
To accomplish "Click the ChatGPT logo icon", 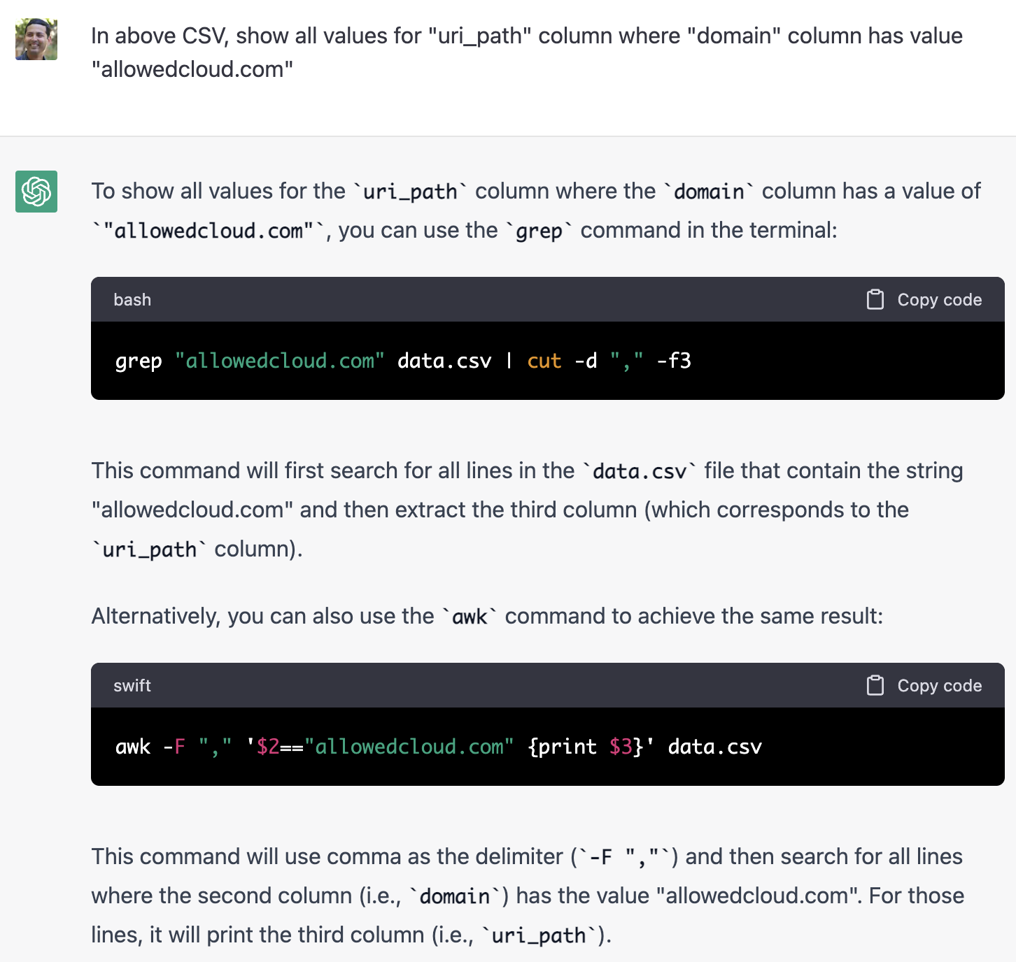I will [x=36, y=192].
